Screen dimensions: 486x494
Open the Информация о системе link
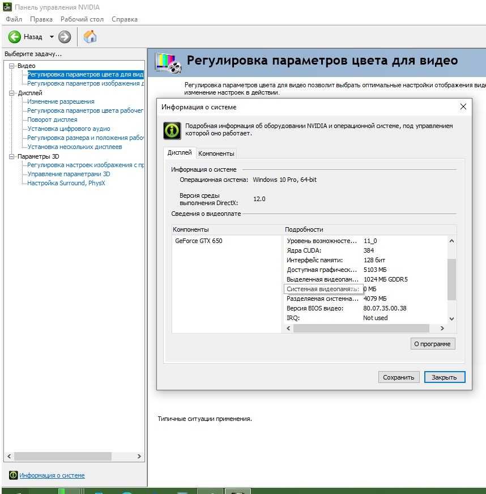[52, 475]
